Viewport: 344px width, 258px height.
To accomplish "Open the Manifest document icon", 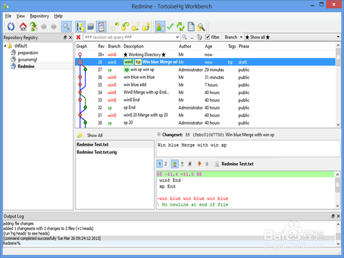I will point(191,27).
